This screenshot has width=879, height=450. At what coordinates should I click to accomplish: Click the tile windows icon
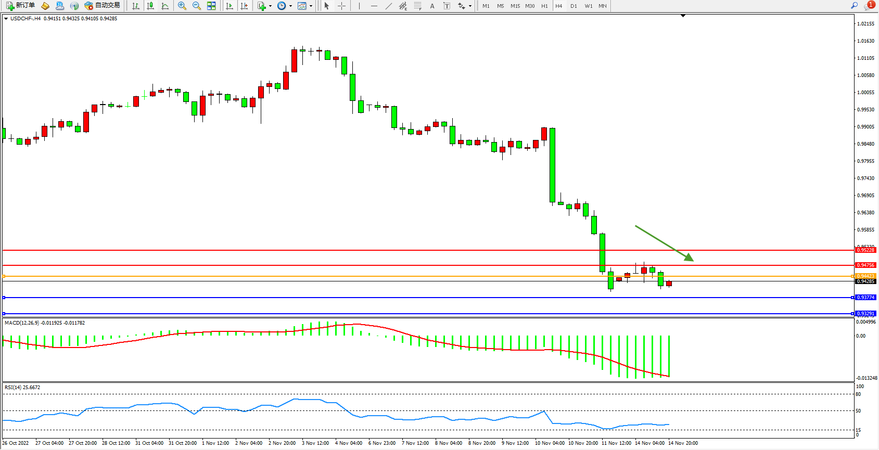(211, 6)
